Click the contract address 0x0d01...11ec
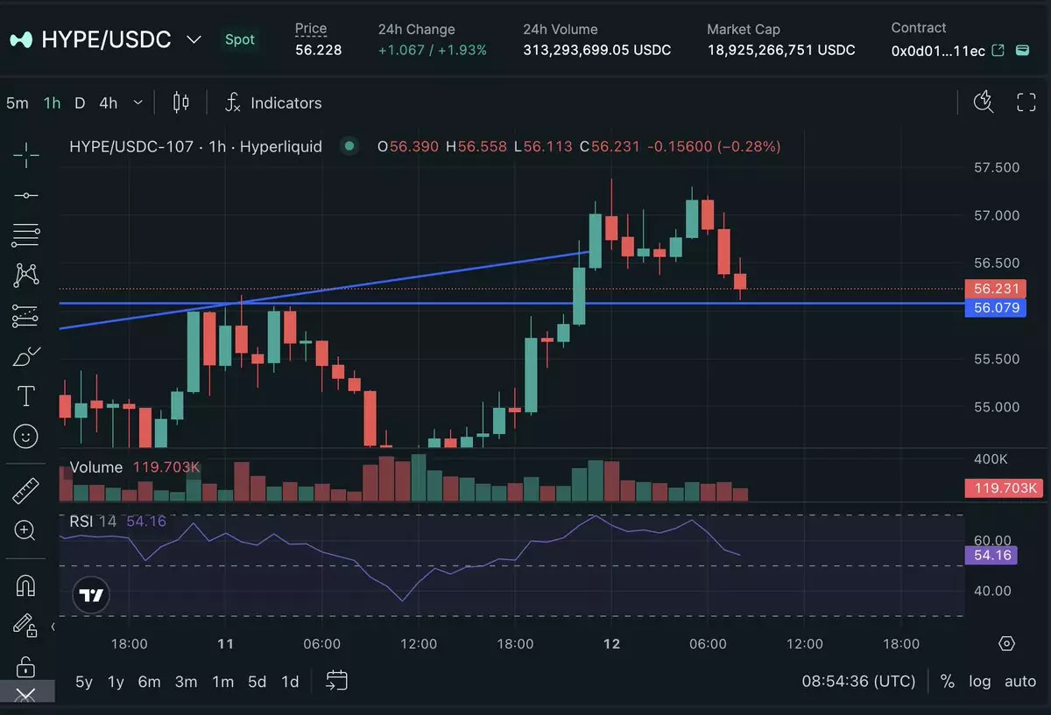The height and width of the screenshot is (715, 1051). tap(938, 51)
